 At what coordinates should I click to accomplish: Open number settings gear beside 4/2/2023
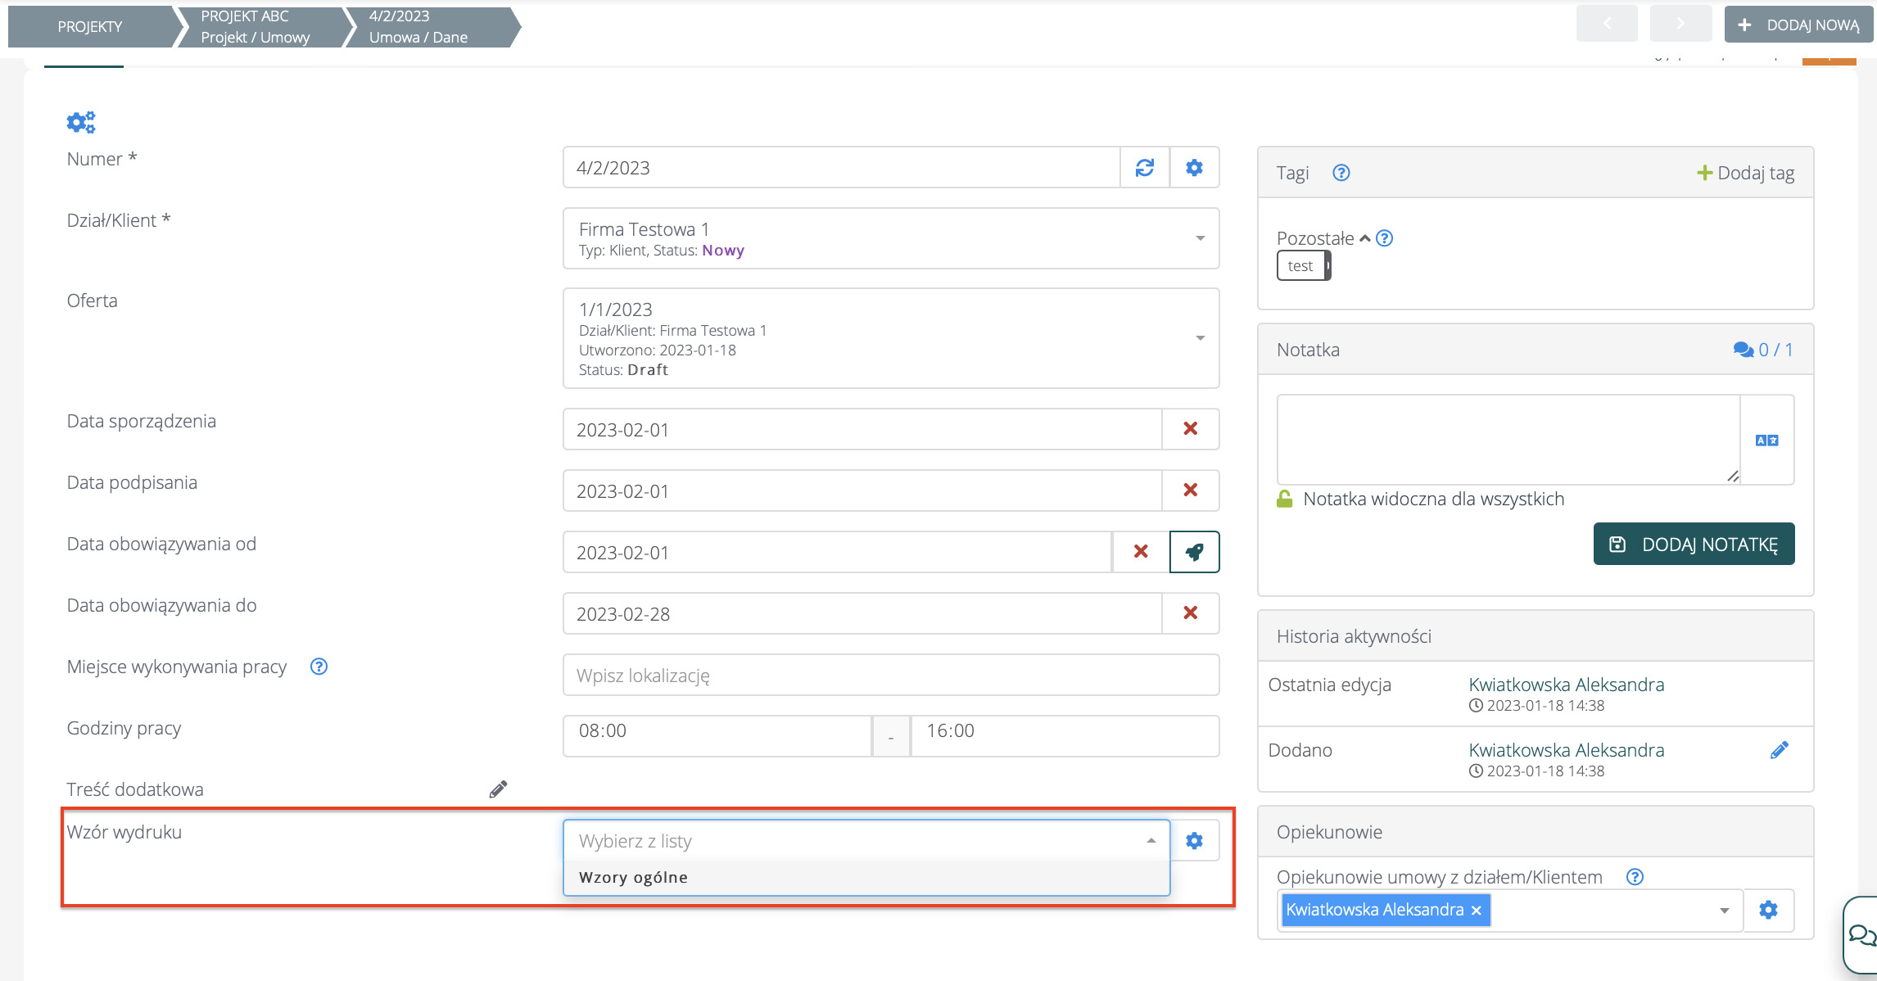coord(1194,168)
